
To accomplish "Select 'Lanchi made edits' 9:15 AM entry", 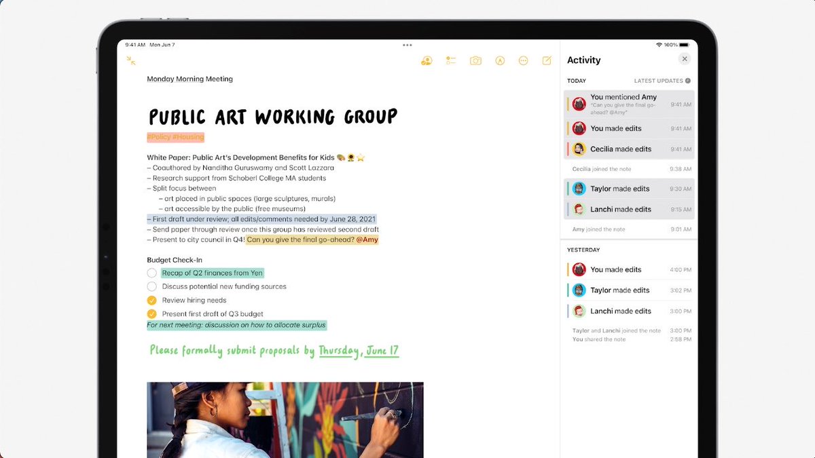I will click(630, 209).
